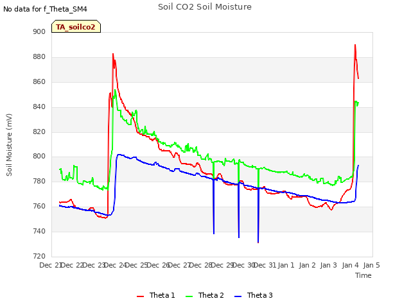Click the Jan 3 x-axis label

(x=329, y=265)
